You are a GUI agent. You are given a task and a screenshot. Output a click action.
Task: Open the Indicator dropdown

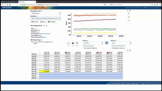46,18
